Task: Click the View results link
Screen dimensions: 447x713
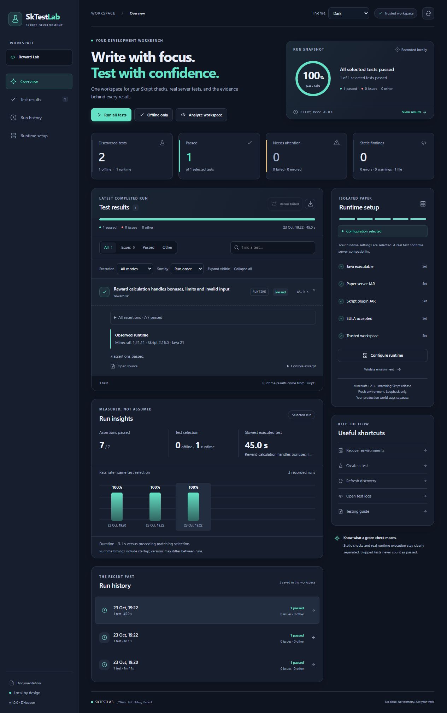Action: [x=414, y=112]
